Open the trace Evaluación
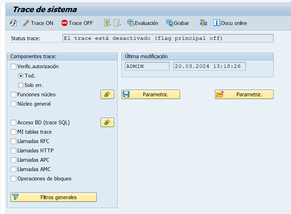Viewport: 291px width, 214px height. [143, 23]
